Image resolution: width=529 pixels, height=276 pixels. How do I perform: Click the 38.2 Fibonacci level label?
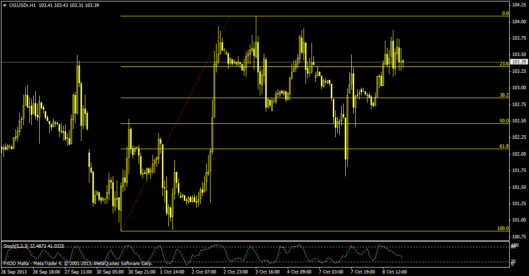[x=504, y=95]
